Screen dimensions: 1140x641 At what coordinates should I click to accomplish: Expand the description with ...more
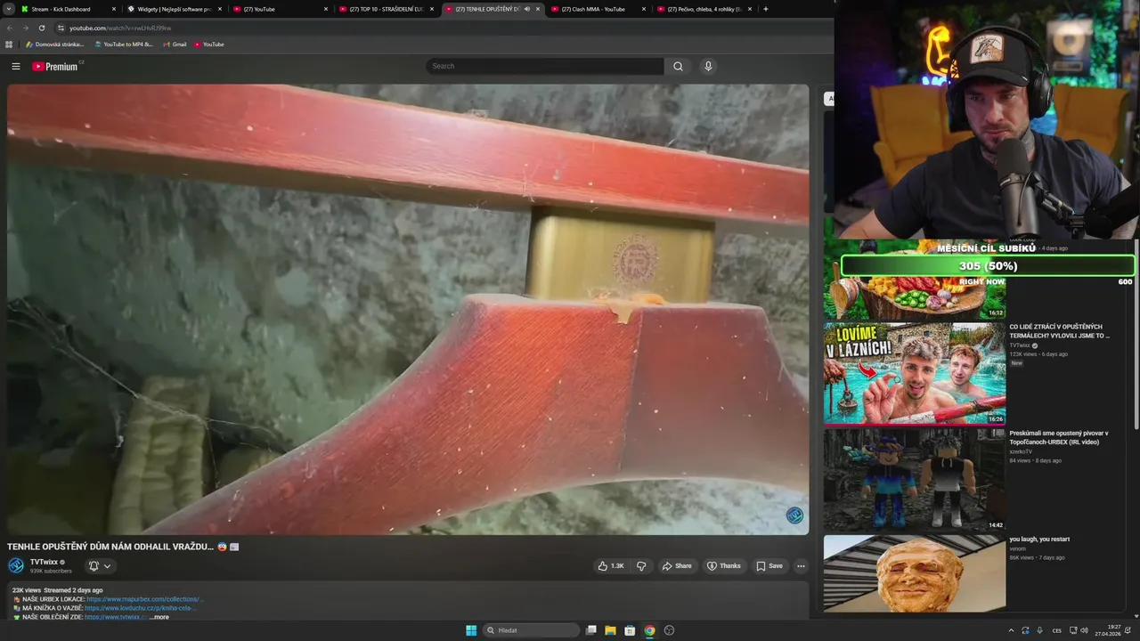[x=159, y=617]
